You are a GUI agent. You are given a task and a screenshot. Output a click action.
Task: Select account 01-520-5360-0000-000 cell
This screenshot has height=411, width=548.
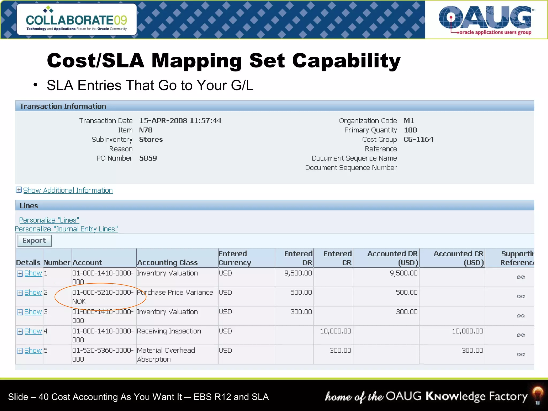104,355
